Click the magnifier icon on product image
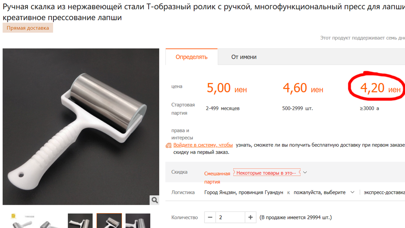This screenshot has height=228, width=405. pyautogui.click(x=155, y=200)
